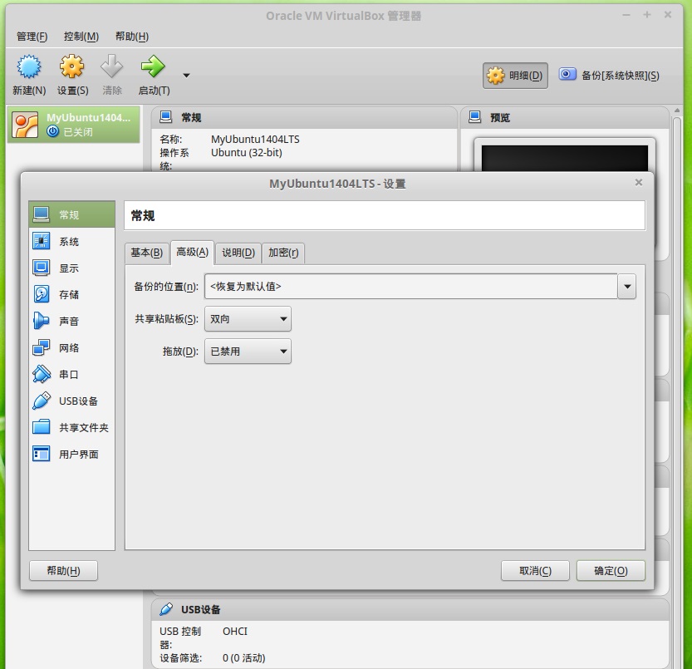
Task: Open the 控制(M) menu
Action: [x=81, y=37]
